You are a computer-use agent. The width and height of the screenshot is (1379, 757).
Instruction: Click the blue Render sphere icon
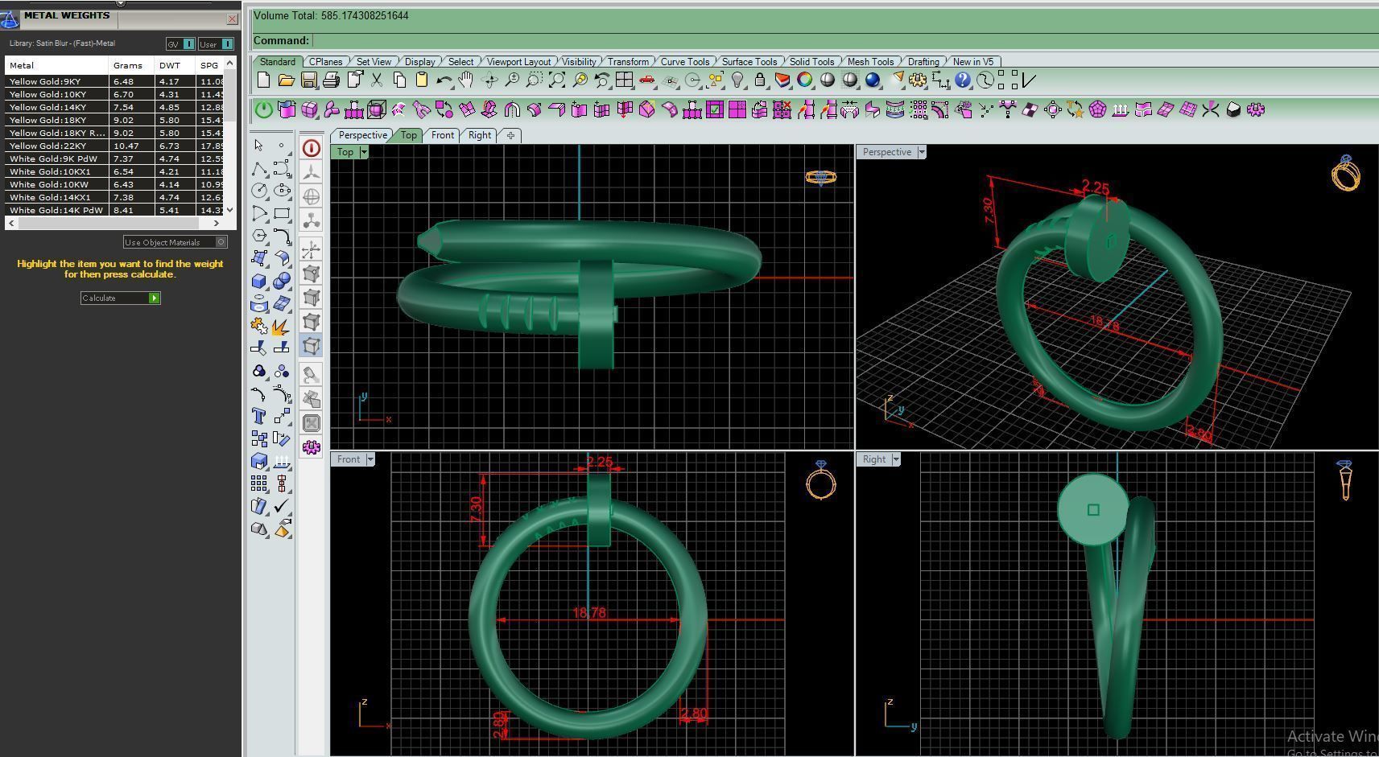click(873, 80)
